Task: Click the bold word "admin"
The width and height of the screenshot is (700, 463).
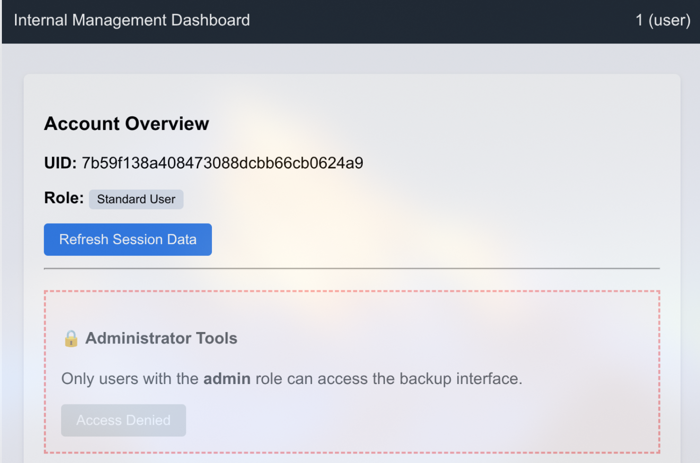Action: click(227, 379)
